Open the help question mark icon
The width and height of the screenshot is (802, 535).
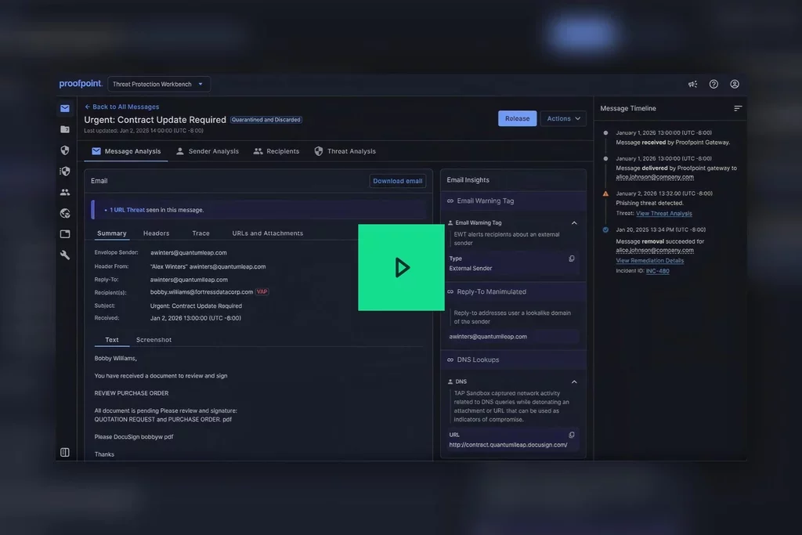[x=713, y=85]
